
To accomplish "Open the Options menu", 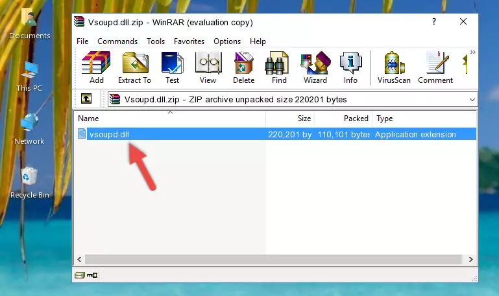I will pos(227,41).
